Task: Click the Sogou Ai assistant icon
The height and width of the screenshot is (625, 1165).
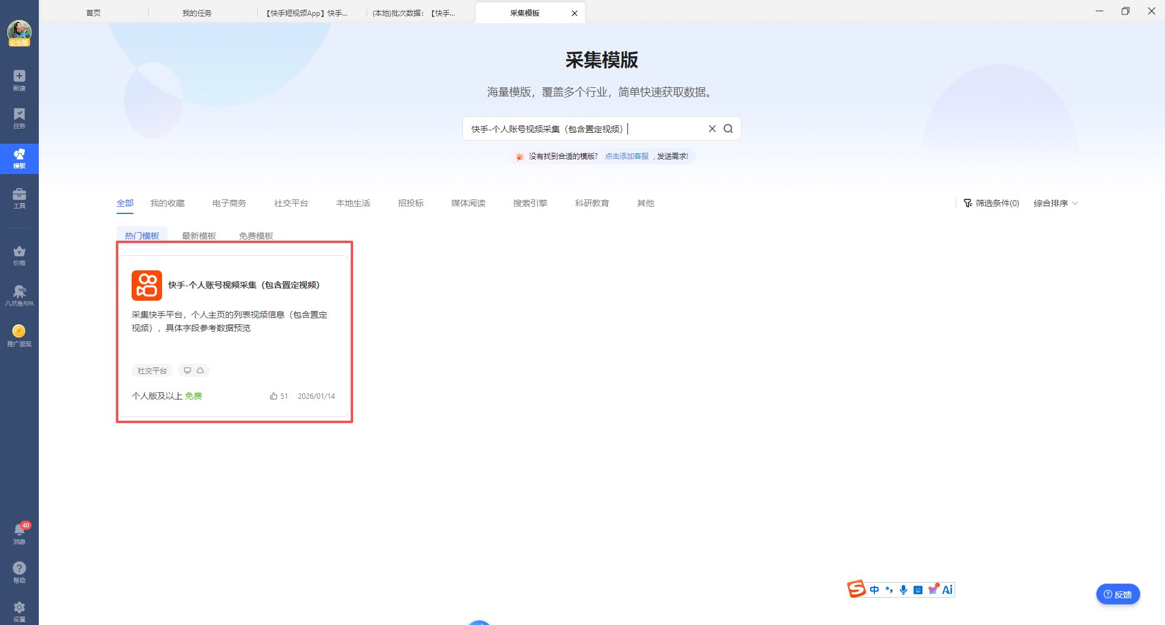Action: tap(947, 590)
